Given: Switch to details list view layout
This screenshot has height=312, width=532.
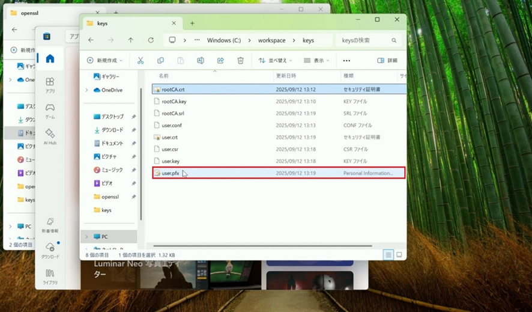Looking at the screenshot, I should coord(388,255).
